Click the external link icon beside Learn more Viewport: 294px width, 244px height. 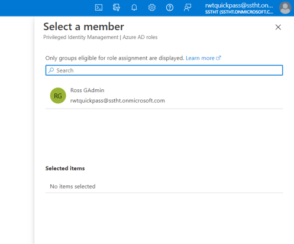pos(218,58)
